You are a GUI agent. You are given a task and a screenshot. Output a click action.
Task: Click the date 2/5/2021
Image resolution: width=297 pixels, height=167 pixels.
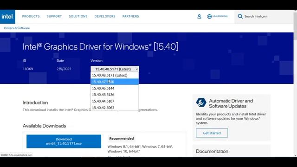coord(64,69)
